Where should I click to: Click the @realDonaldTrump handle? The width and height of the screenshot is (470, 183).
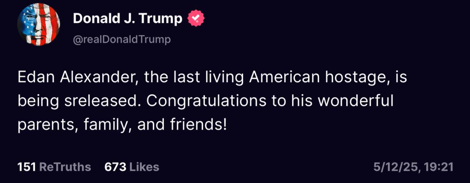122,39
